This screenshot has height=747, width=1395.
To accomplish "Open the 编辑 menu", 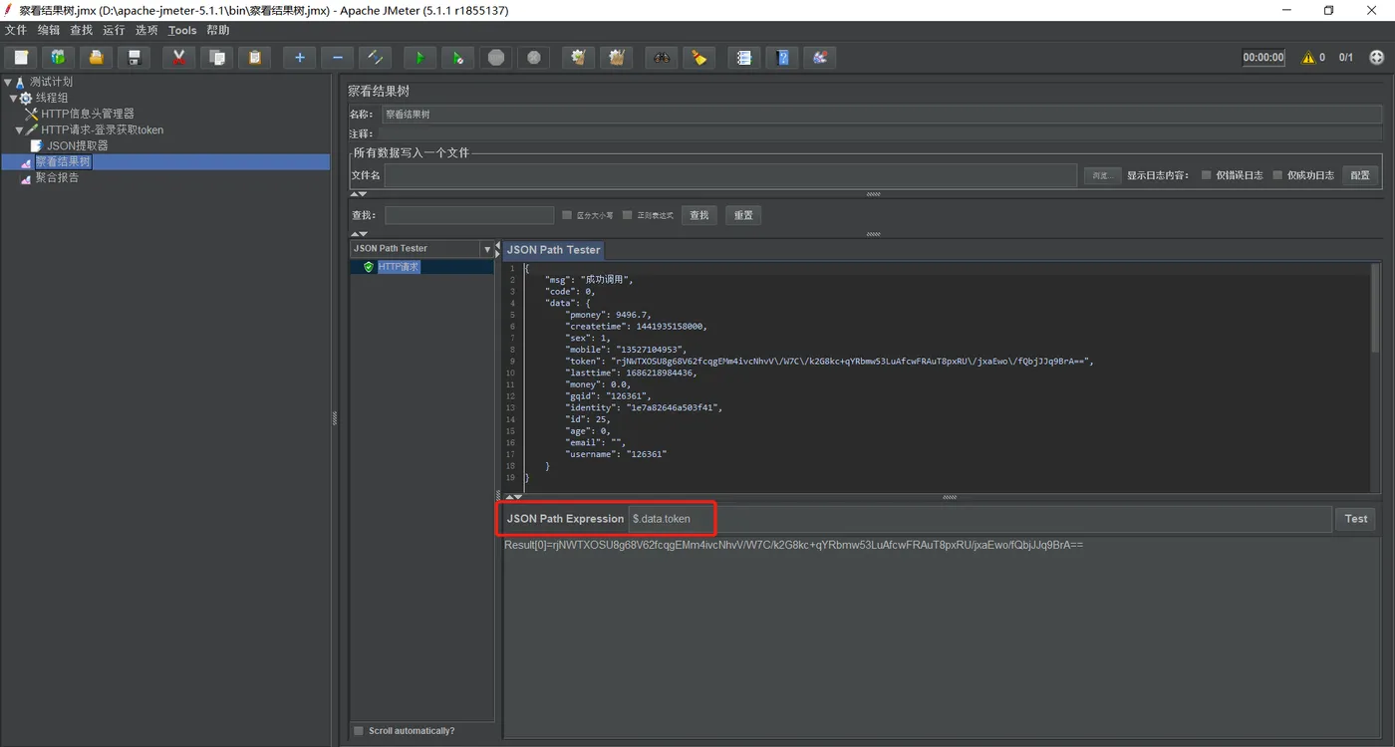I will [49, 31].
